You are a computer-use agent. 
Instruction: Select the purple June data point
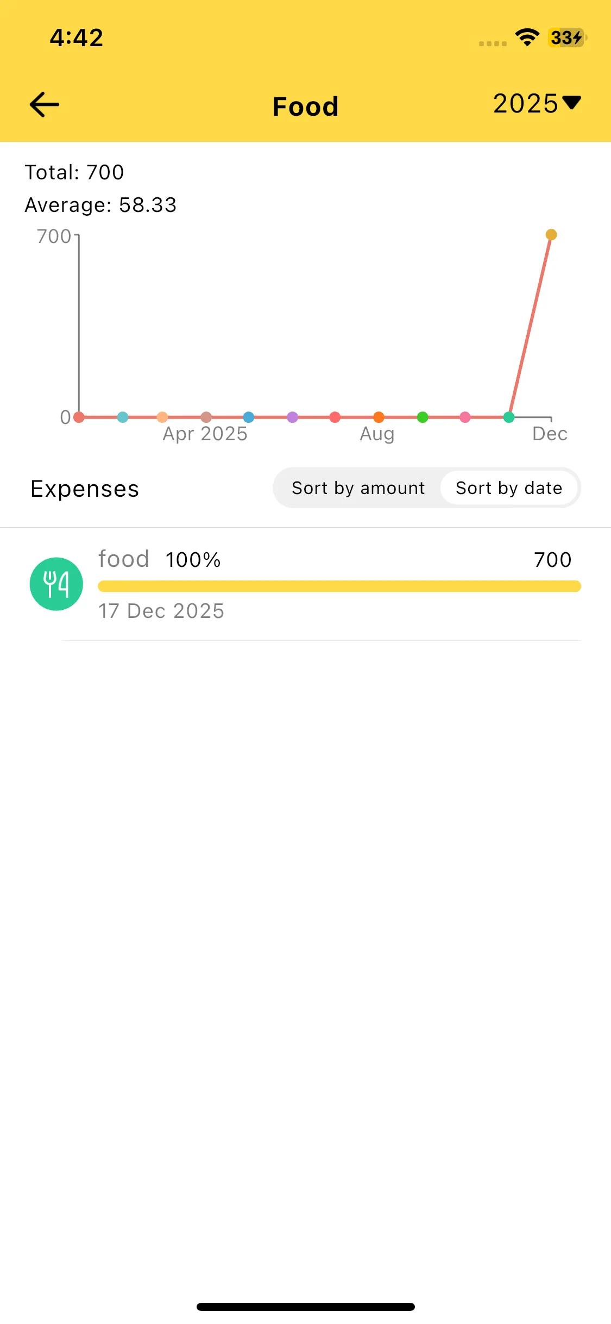click(292, 417)
